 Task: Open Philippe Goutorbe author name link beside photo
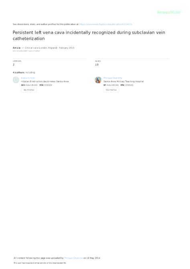[113, 78]
